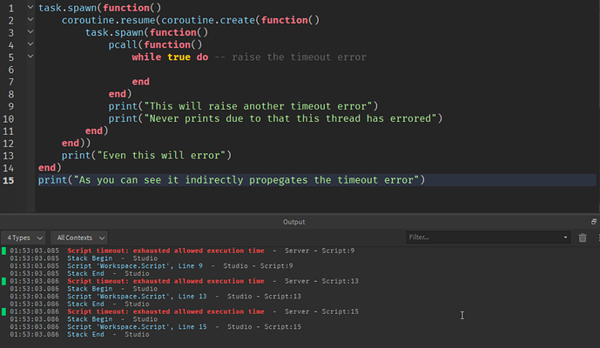Image resolution: width=600 pixels, height=348 pixels.
Task: Open the 'All Contexts' dropdown
Action: 79,238
